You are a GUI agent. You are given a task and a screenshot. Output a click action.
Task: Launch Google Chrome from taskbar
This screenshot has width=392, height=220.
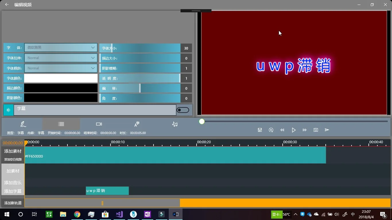77,214
